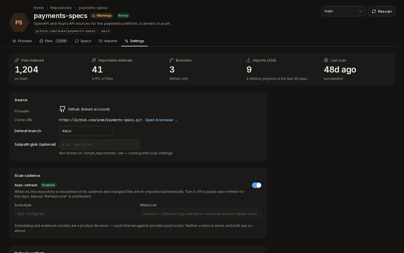Click the GitHub only branches caption
This screenshot has width=404, height=253.
pyautogui.click(x=179, y=79)
